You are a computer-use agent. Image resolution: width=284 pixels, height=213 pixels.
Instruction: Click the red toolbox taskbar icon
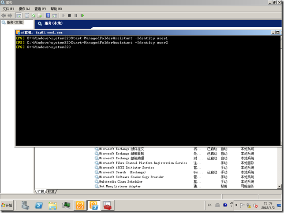[x=107, y=205]
